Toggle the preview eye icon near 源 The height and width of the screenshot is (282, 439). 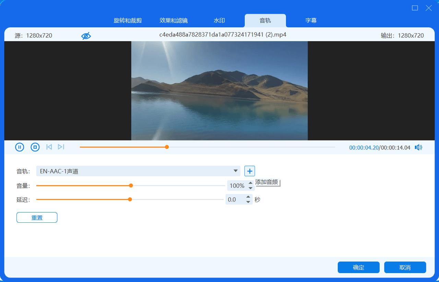tap(86, 35)
